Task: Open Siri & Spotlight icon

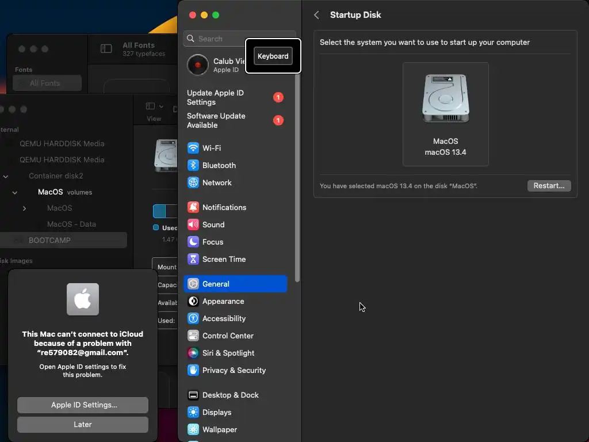Action: tap(193, 353)
